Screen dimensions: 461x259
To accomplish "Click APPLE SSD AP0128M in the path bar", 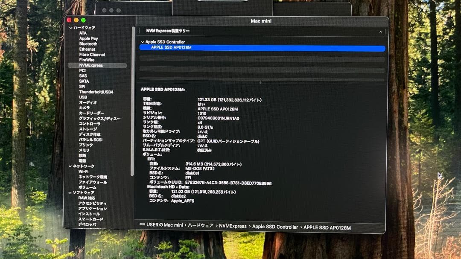I will [x=327, y=228].
